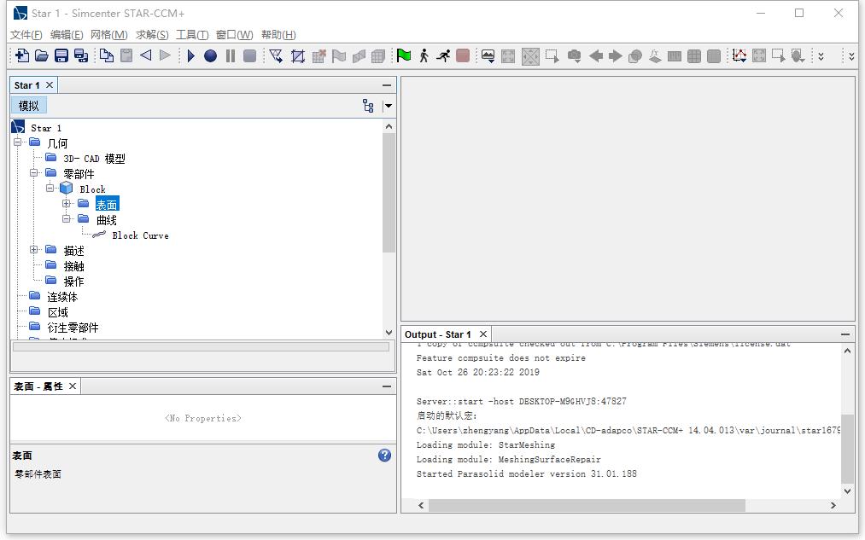Run the simulation with running figure
The width and height of the screenshot is (865, 540).
[443, 55]
